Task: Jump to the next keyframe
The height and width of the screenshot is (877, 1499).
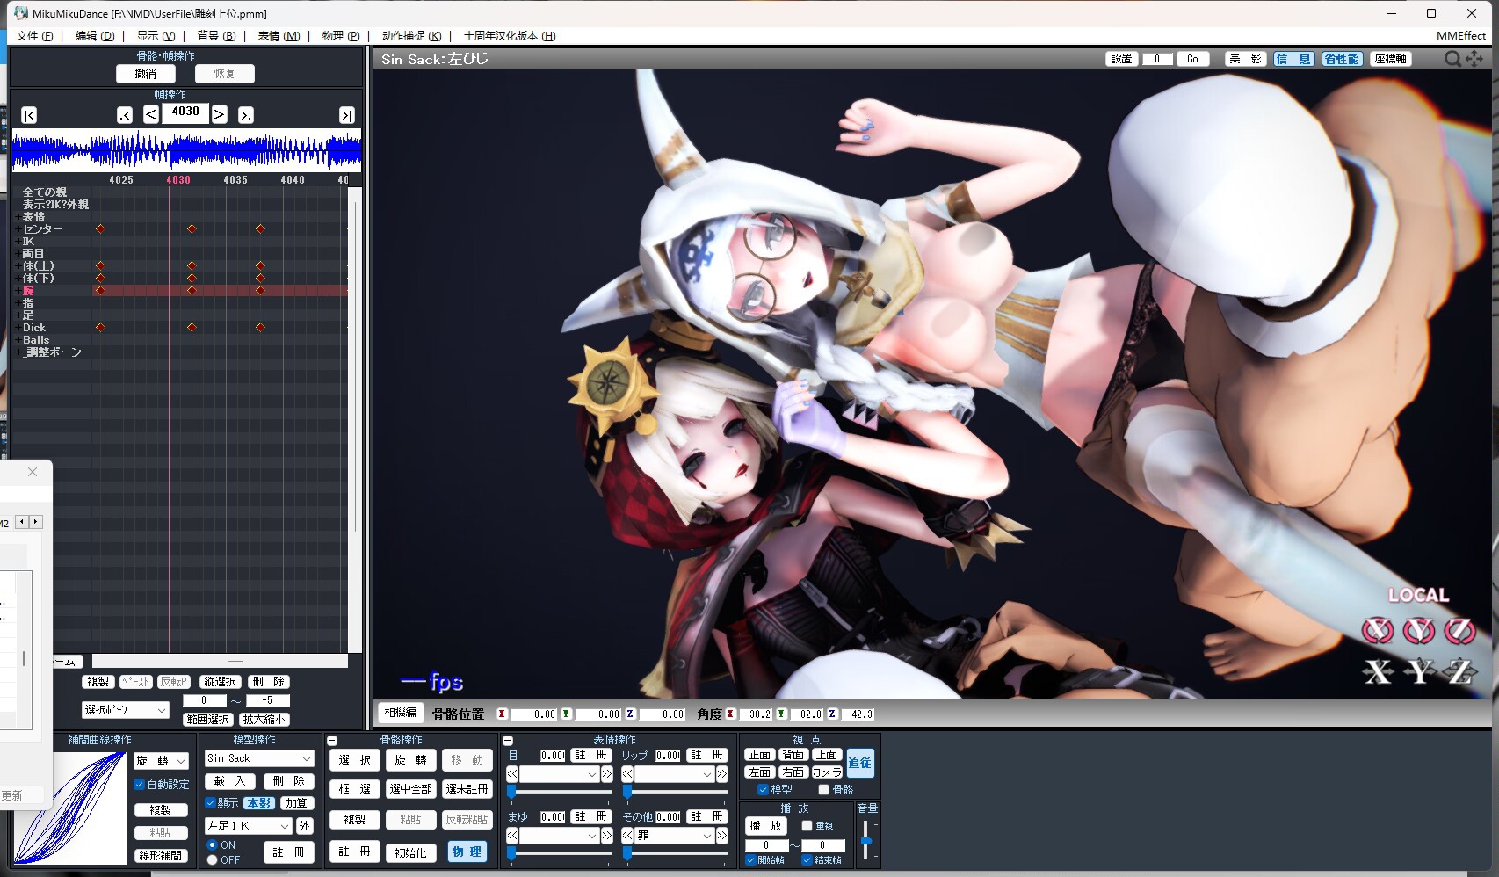Action: tap(246, 115)
